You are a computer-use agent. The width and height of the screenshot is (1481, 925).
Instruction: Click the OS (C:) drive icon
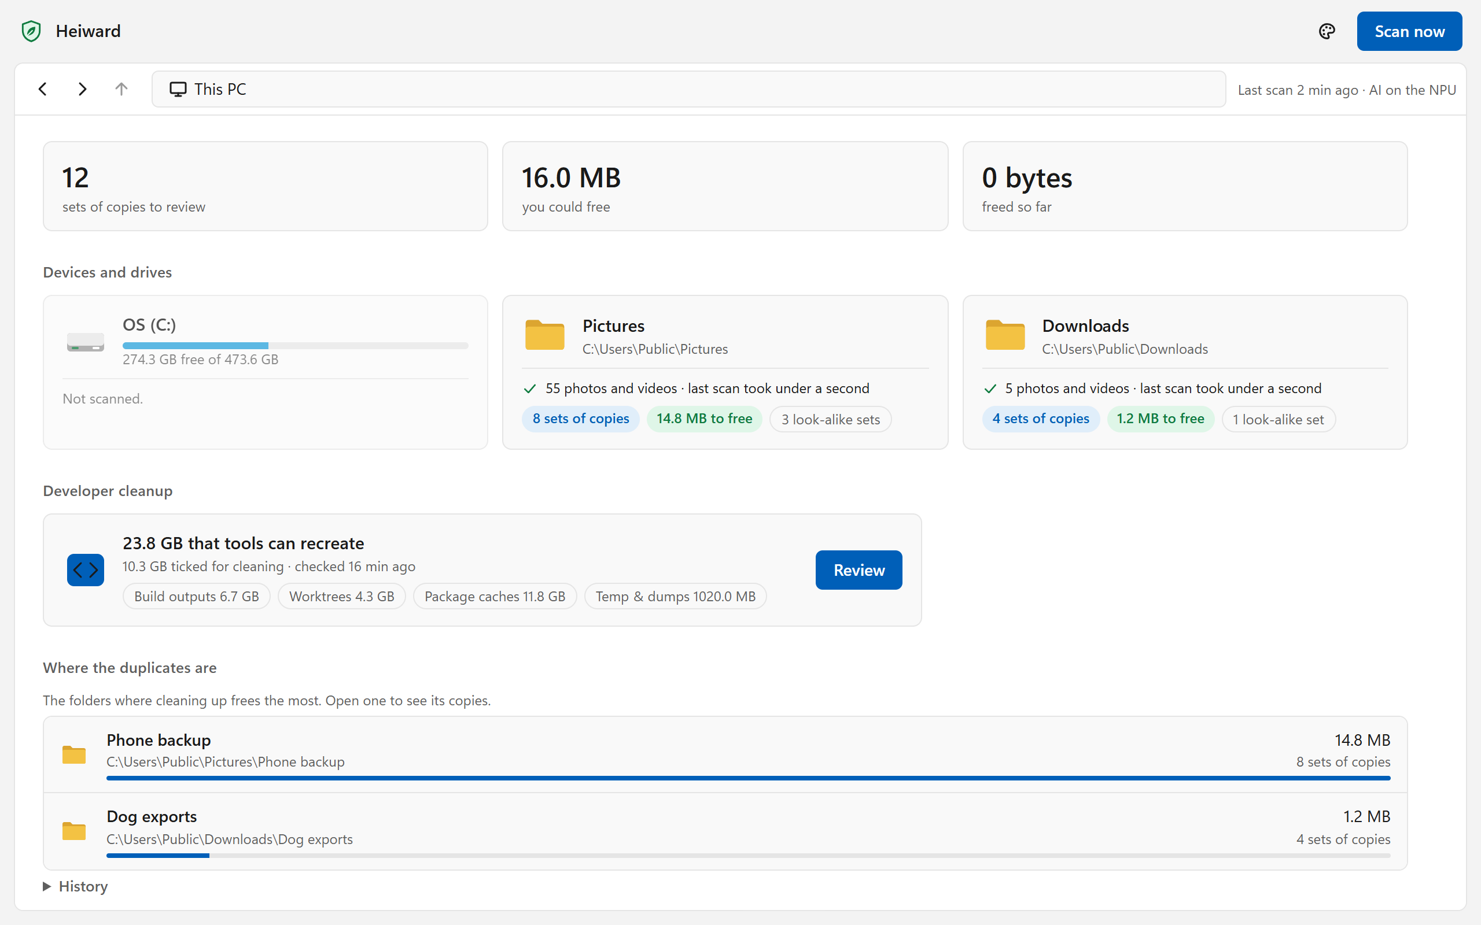(85, 342)
